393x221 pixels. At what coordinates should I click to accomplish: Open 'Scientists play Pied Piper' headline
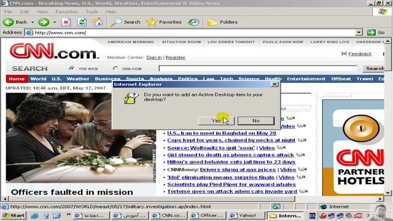coord(232,184)
